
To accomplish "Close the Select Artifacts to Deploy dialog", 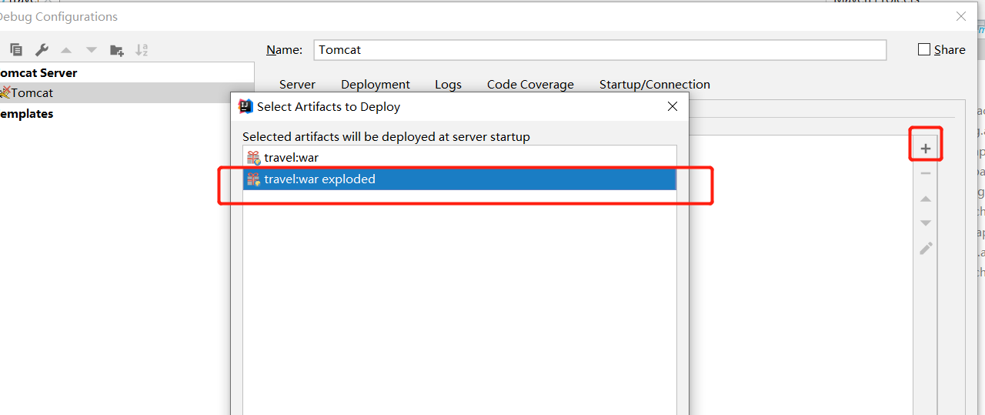I will pos(672,106).
